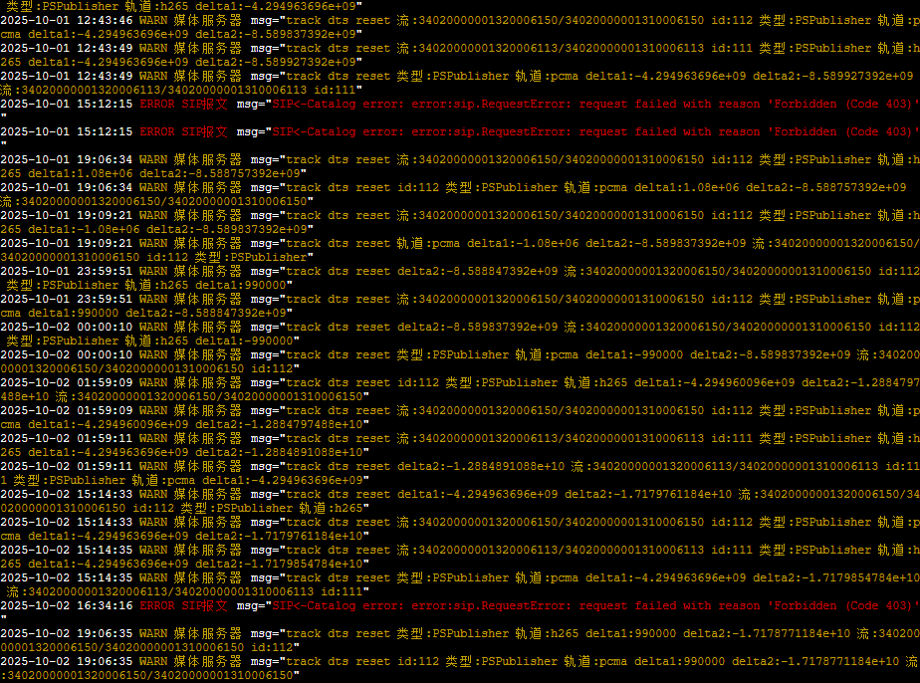Click the first 2025-10-02 01:59:09 timestamp
920x683 pixels.
point(67,382)
